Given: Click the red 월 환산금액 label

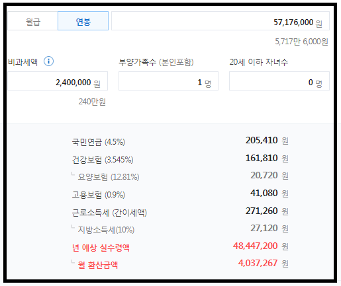Looking at the screenshot, I should tap(98, 265).
